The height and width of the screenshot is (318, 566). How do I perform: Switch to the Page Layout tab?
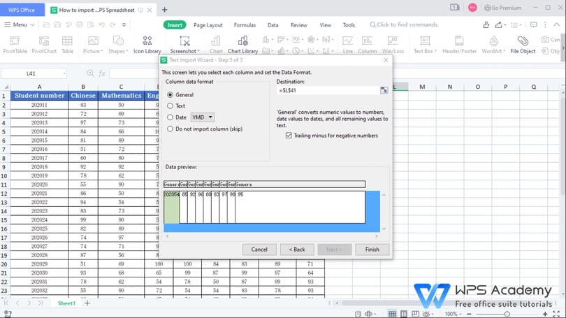click(208, 25)
